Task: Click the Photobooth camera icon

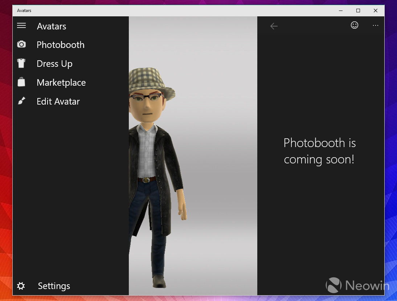Action: coord(21,44)
